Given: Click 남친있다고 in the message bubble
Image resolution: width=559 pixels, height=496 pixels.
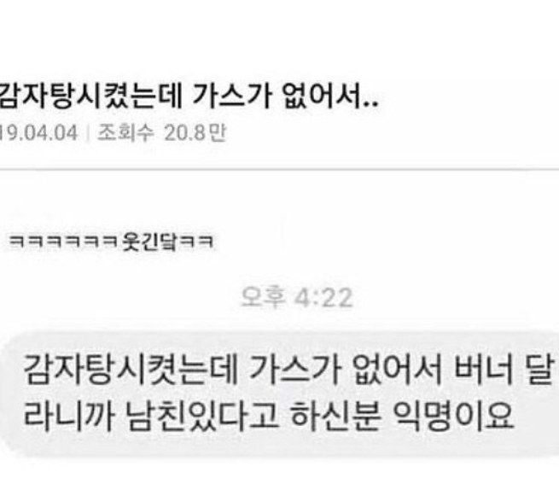Looking at the screenshot, I should pos(202,416).
